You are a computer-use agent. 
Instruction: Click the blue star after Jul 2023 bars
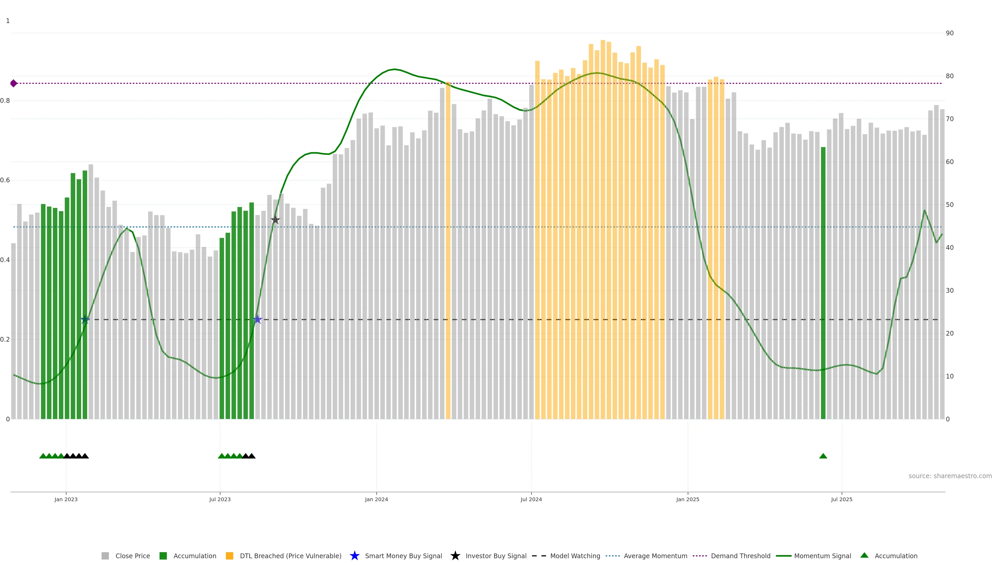point(258,319)
